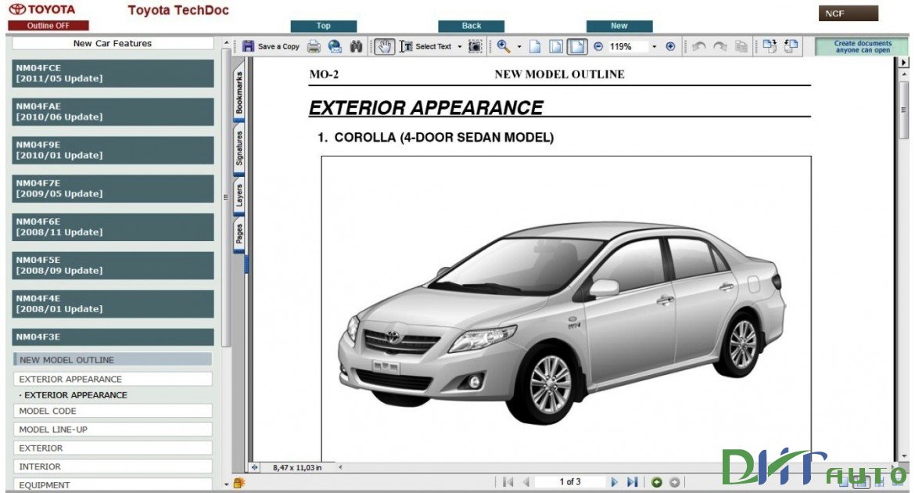Set view to Fit Page icon
Screen dimensions: 915x493
(555, 47)
